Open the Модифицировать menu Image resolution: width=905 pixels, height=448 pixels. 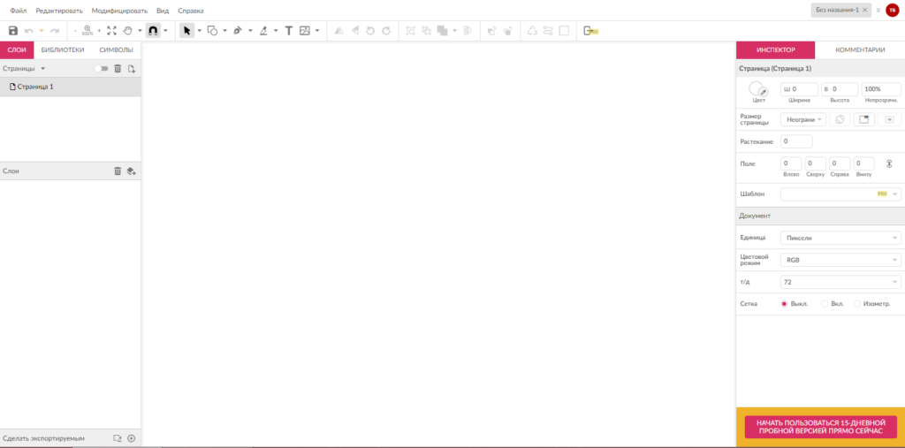click(x=119, y=11)
